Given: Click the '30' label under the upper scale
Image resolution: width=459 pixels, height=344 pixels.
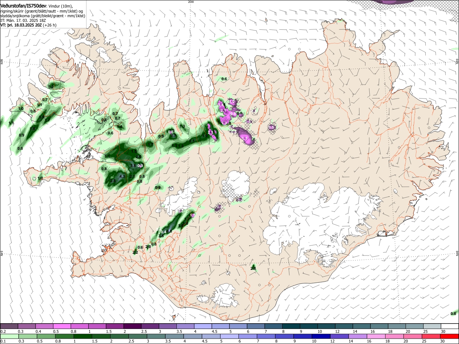Looking at the screenshot, I should (443, 332).
